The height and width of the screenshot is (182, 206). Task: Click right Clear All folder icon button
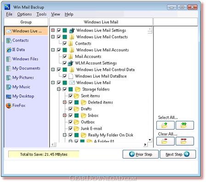pyautogui.click(x=185, y=141)
